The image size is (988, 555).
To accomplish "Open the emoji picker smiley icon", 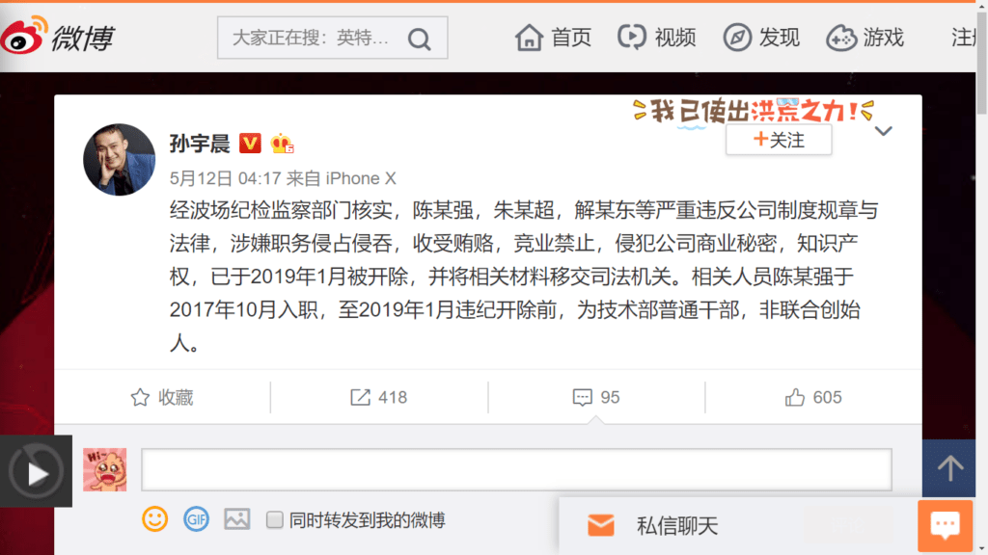I will pos(155,519).
